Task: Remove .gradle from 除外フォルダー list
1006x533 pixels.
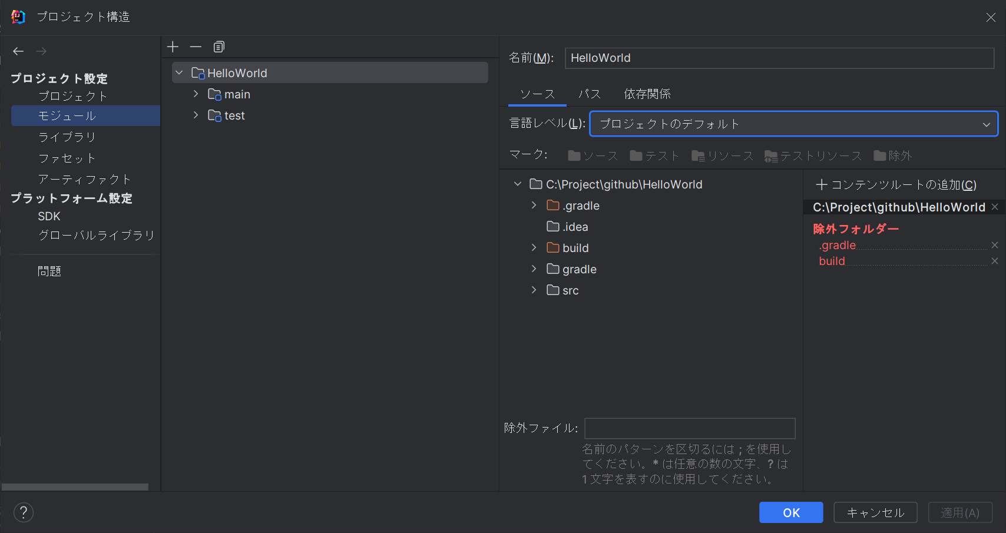Action: click(x=994, y=245)
